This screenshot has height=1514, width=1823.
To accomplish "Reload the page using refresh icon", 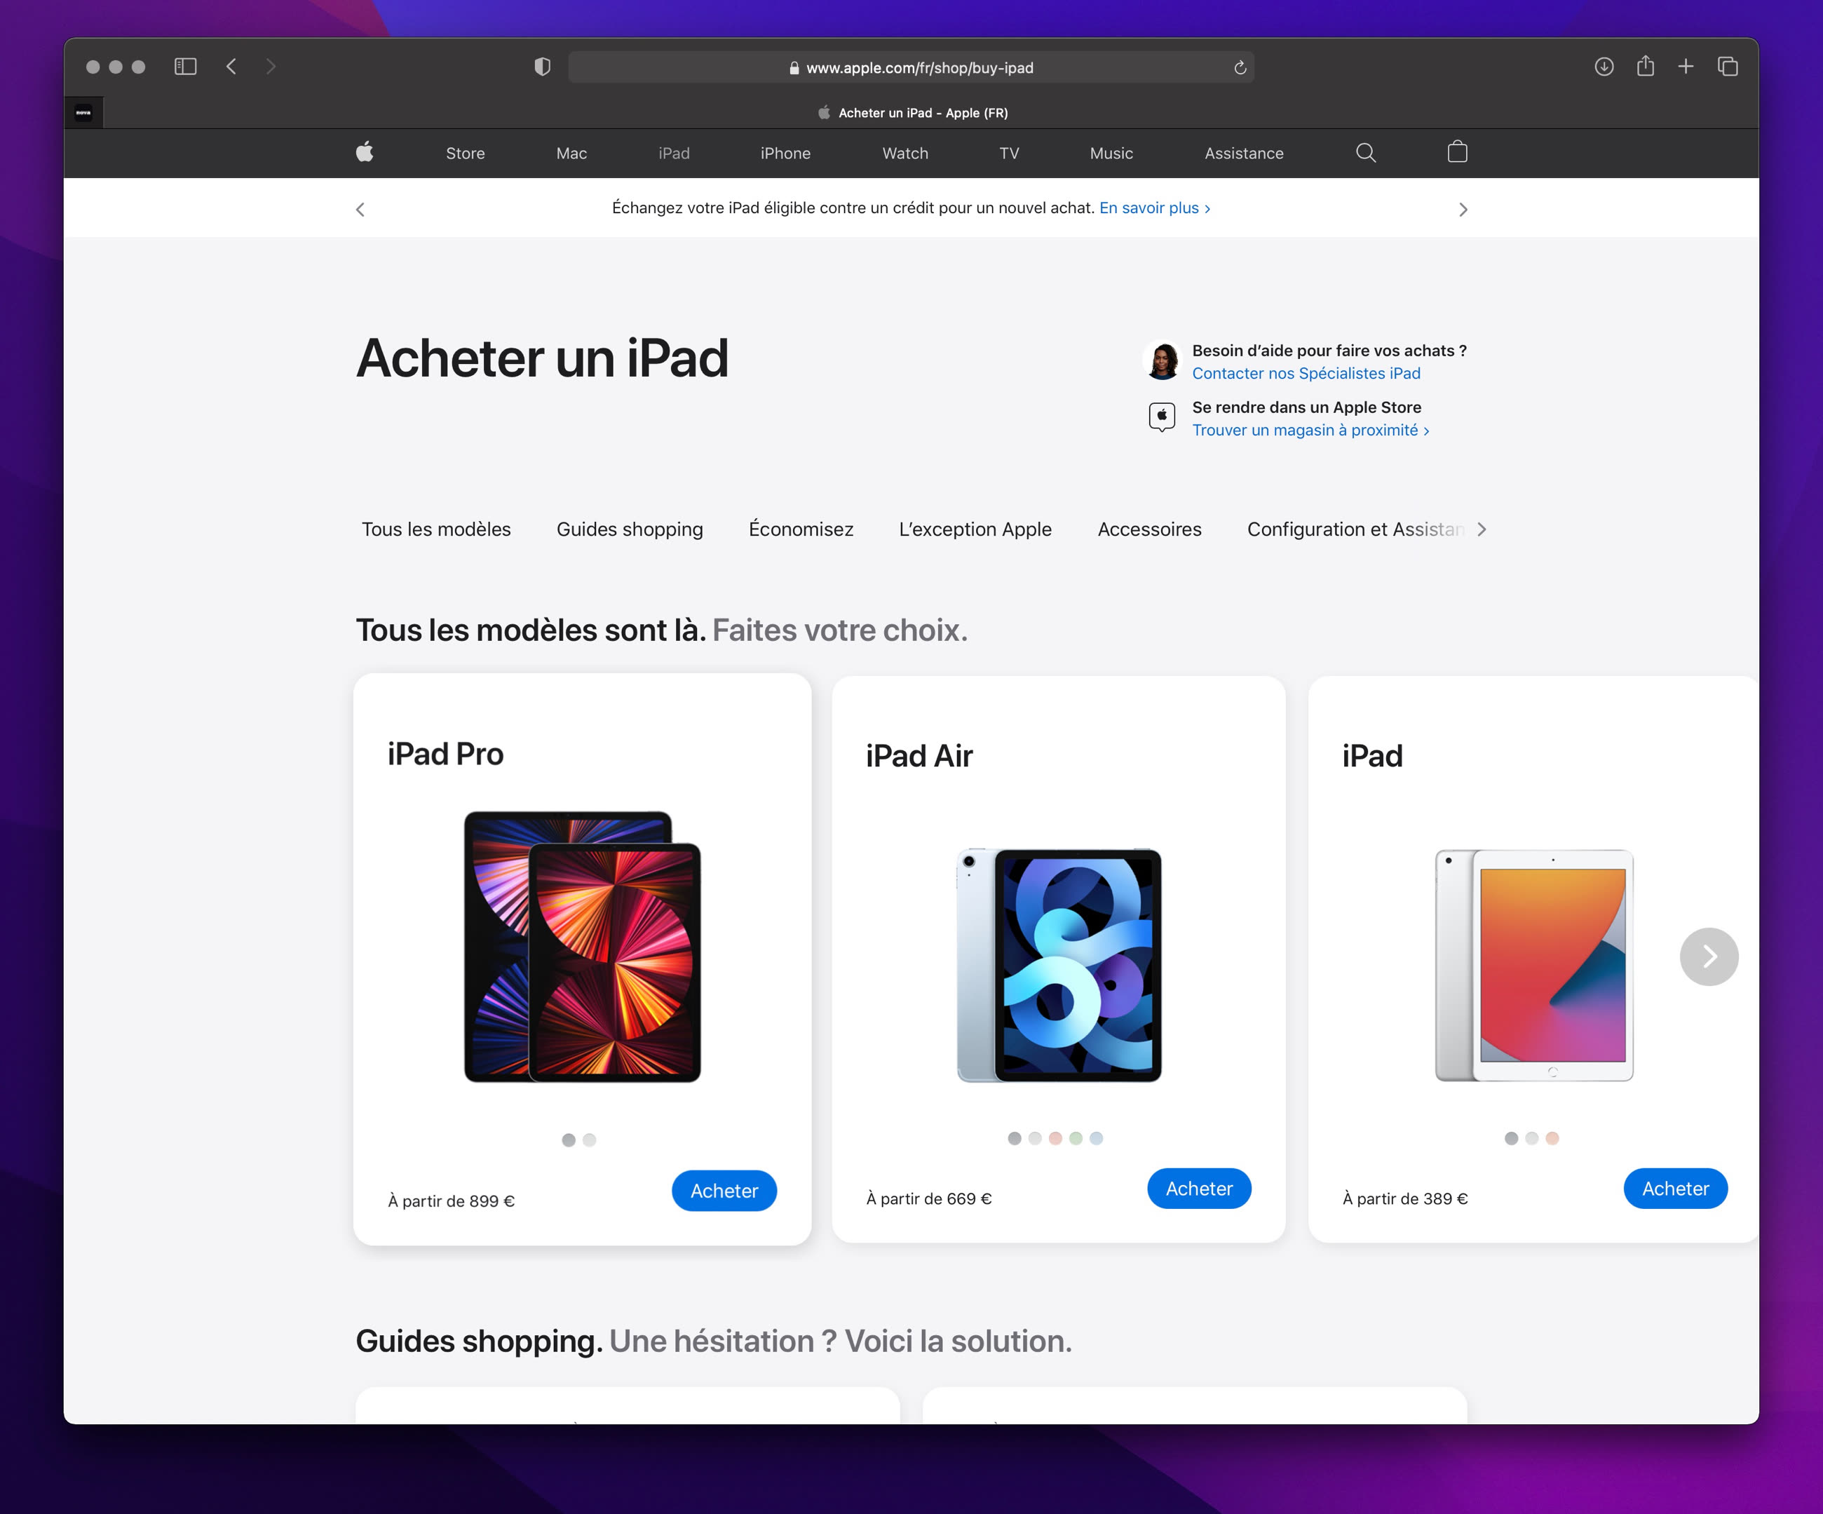I will (1240, 68).
